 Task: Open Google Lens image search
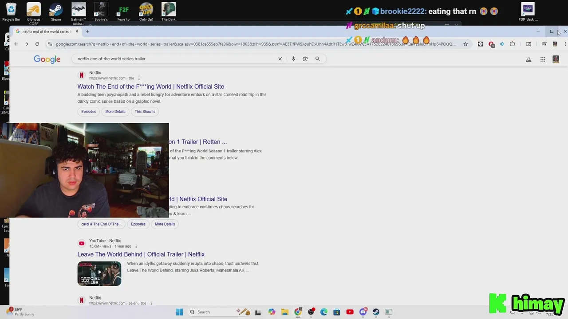[x=305, y=58]
